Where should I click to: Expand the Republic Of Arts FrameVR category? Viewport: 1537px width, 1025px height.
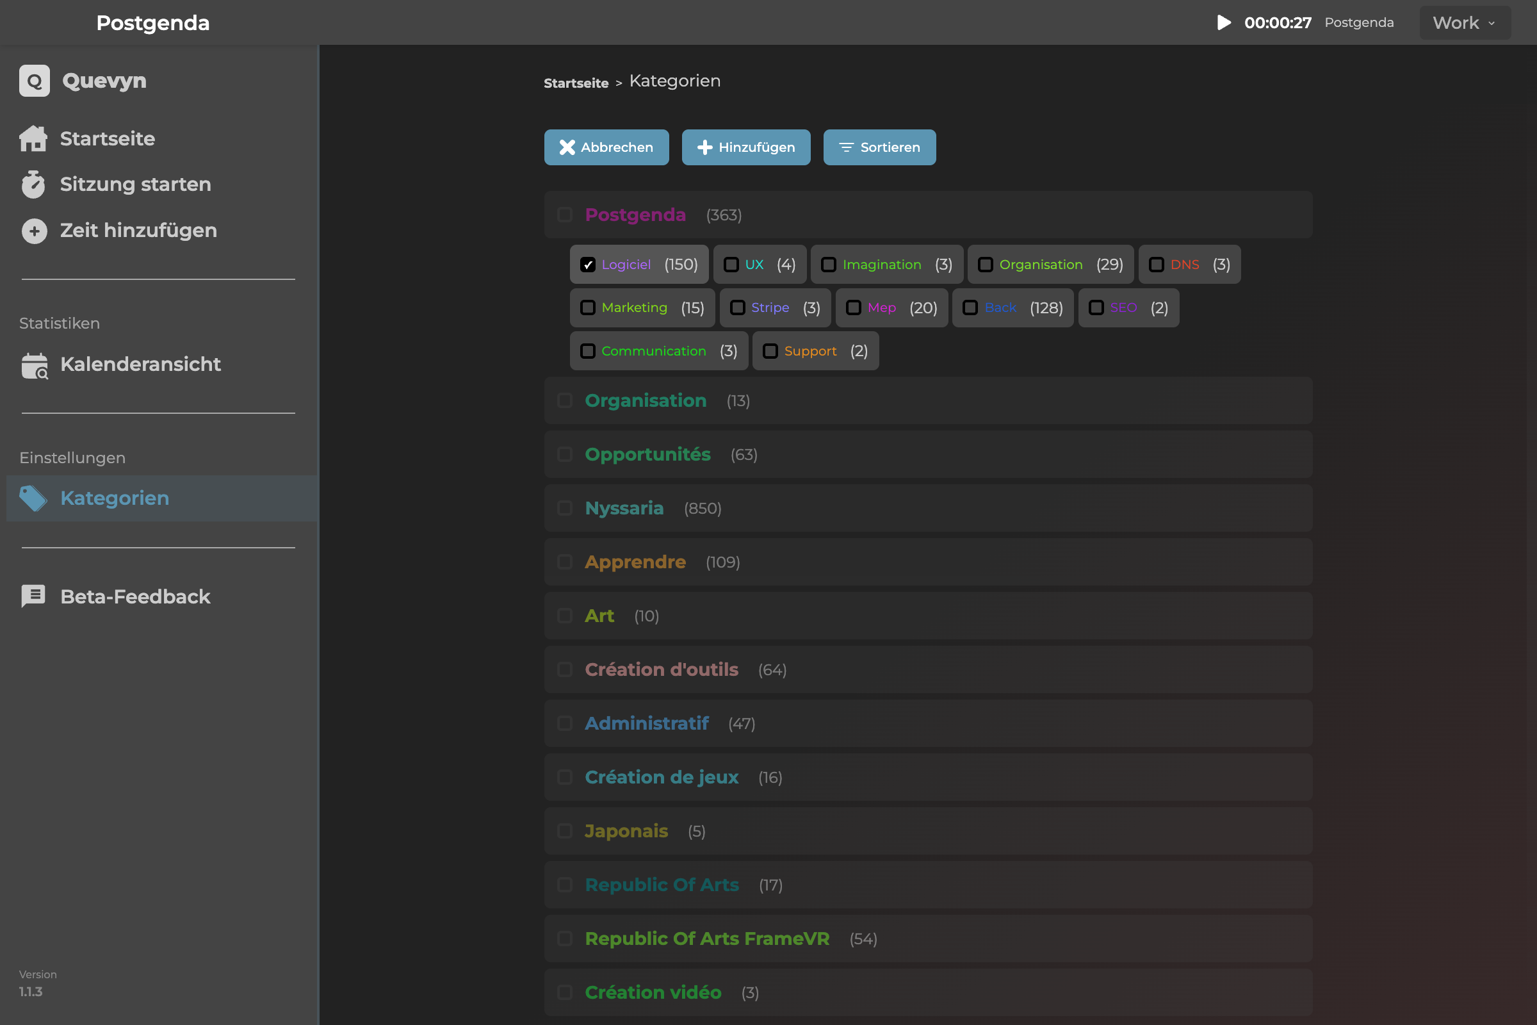point(928,939)
